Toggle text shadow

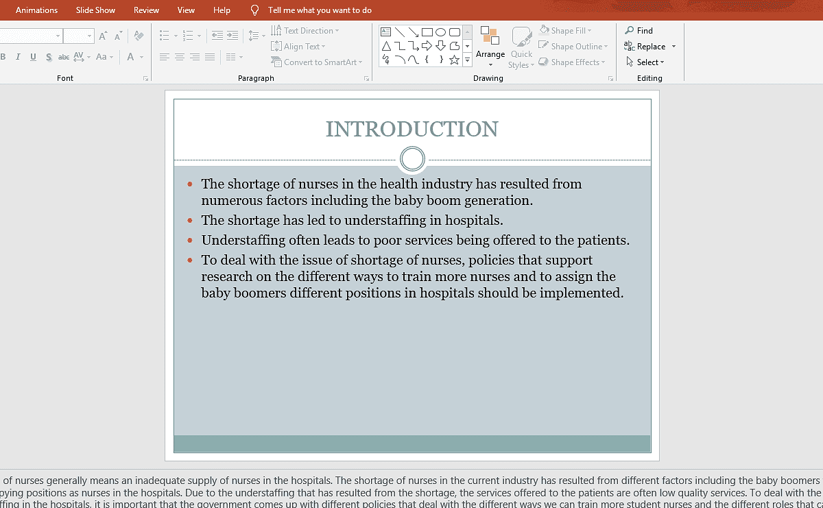coord(49,57)
